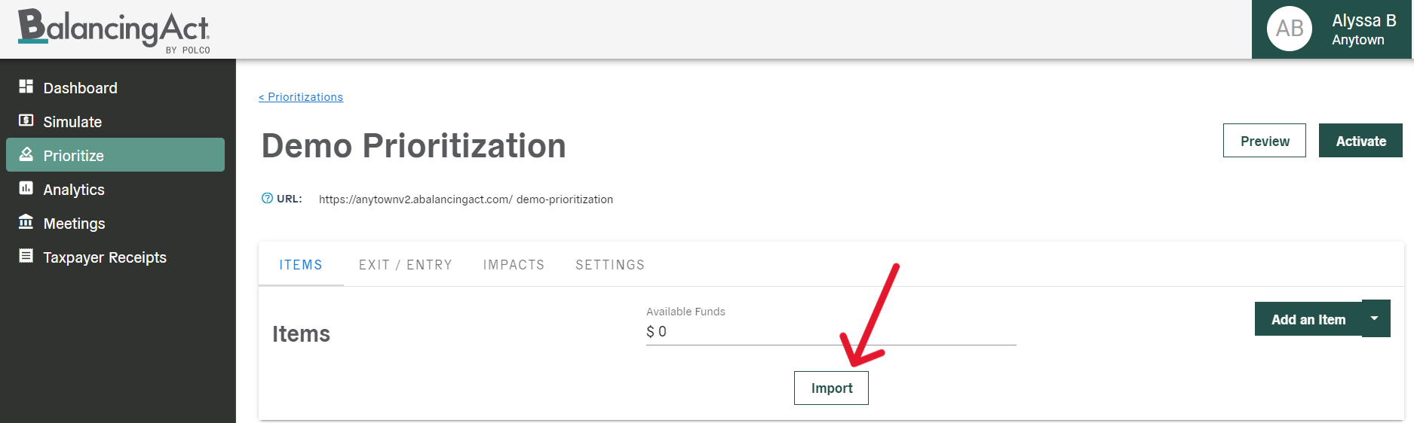Select Prioritize in the sidebar
The width and height of the screenshot is (1414, 423).
tap(115, 155)
